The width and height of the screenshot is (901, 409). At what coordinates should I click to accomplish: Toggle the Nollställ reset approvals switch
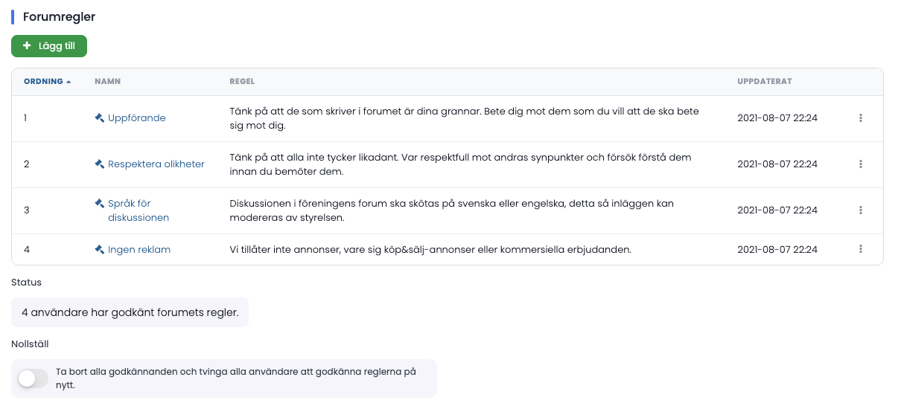tap(33, 379)
